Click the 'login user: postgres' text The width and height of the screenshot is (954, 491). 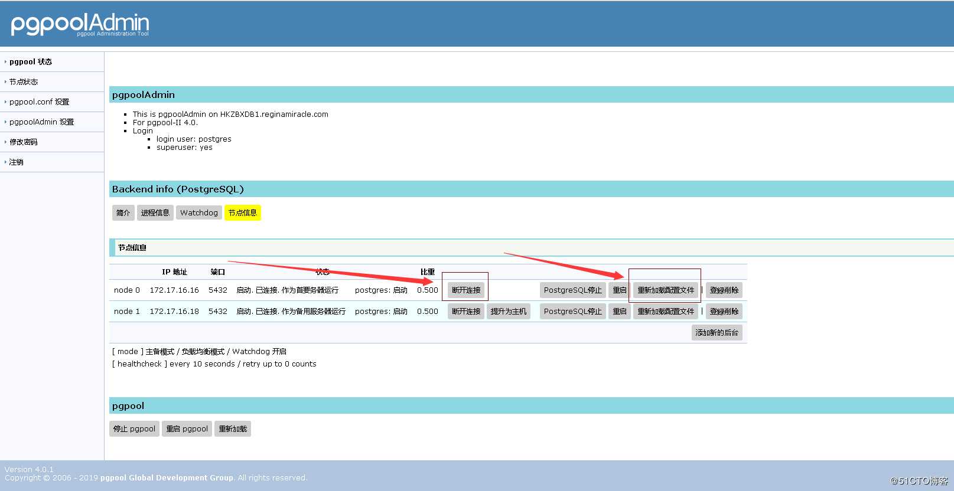[194, 139]
